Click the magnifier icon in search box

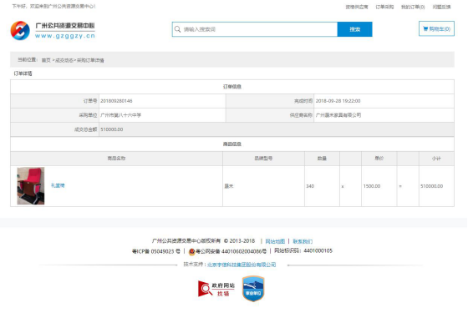tap(177, 29)
